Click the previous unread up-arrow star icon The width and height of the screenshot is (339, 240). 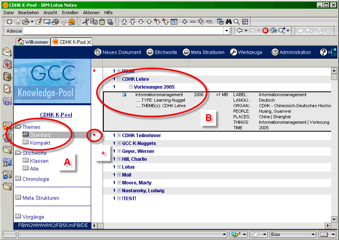point(165,22)
